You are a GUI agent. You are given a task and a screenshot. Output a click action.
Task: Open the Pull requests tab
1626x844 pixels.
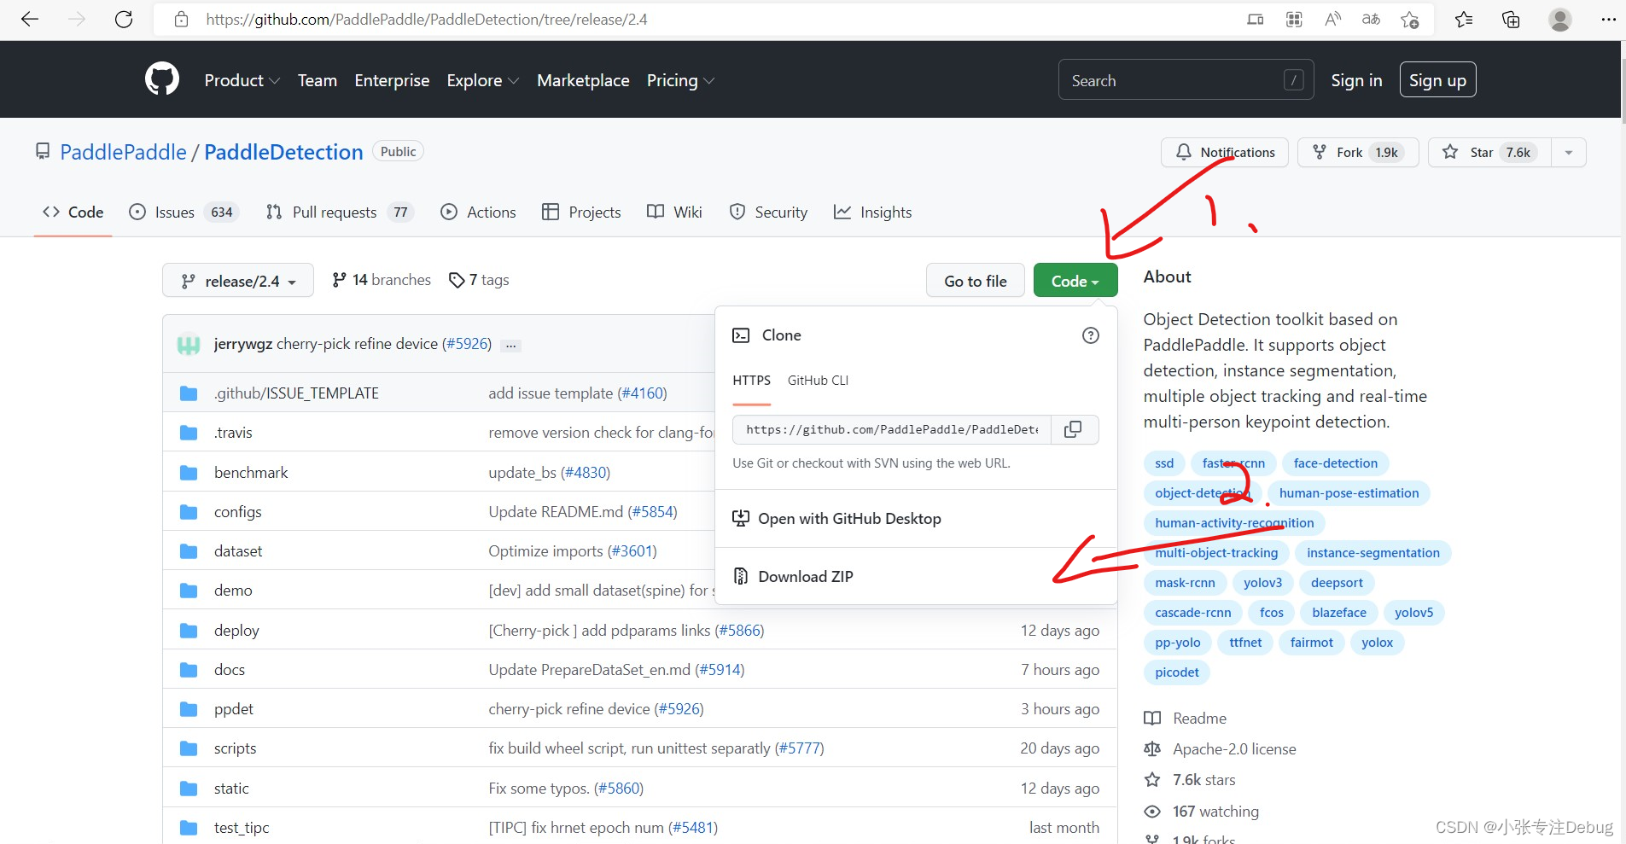coord(340,212)
